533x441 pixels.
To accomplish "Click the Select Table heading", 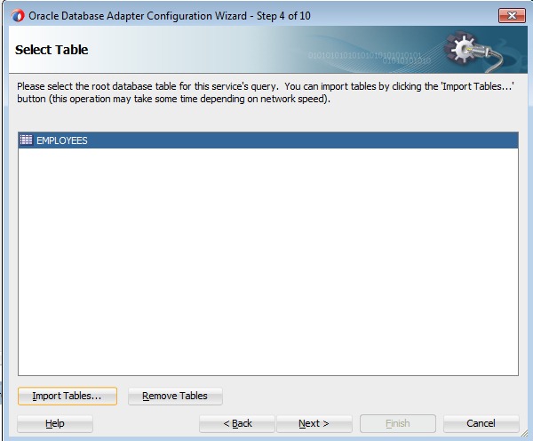I will (x=52, y=50).
